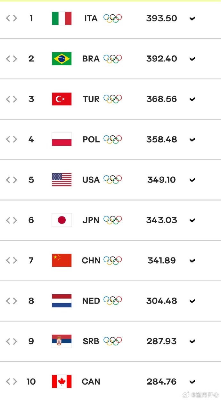Click the Italy flag icon
This screenshot has width=221, height=400.
coord(62,18)
